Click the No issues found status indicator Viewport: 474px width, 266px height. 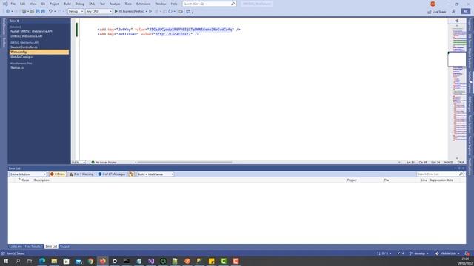[x=104, y=163]
